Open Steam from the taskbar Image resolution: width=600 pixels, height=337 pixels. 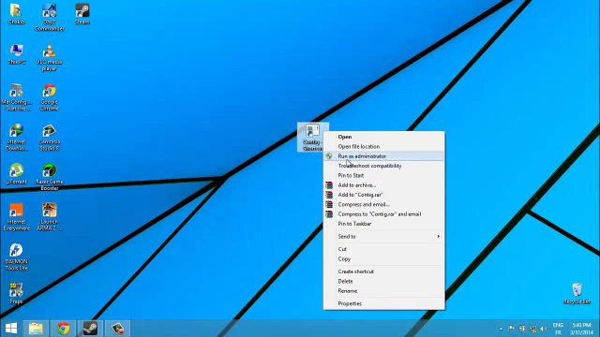pyautogui.click(x=90, y=329)
